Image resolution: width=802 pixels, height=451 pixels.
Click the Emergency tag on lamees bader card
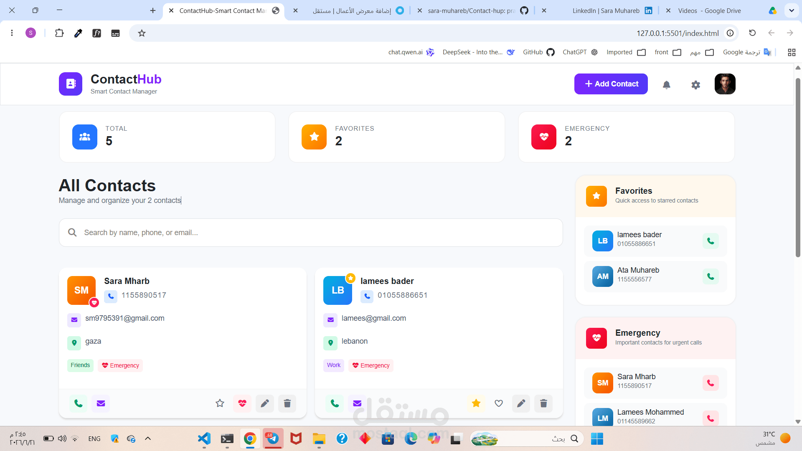tap(371, 365)
